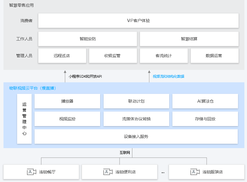This screenshot has width=247, height=182.
Task: Toggle the 流媒体协议转换 service block
Action: [136, 119]
